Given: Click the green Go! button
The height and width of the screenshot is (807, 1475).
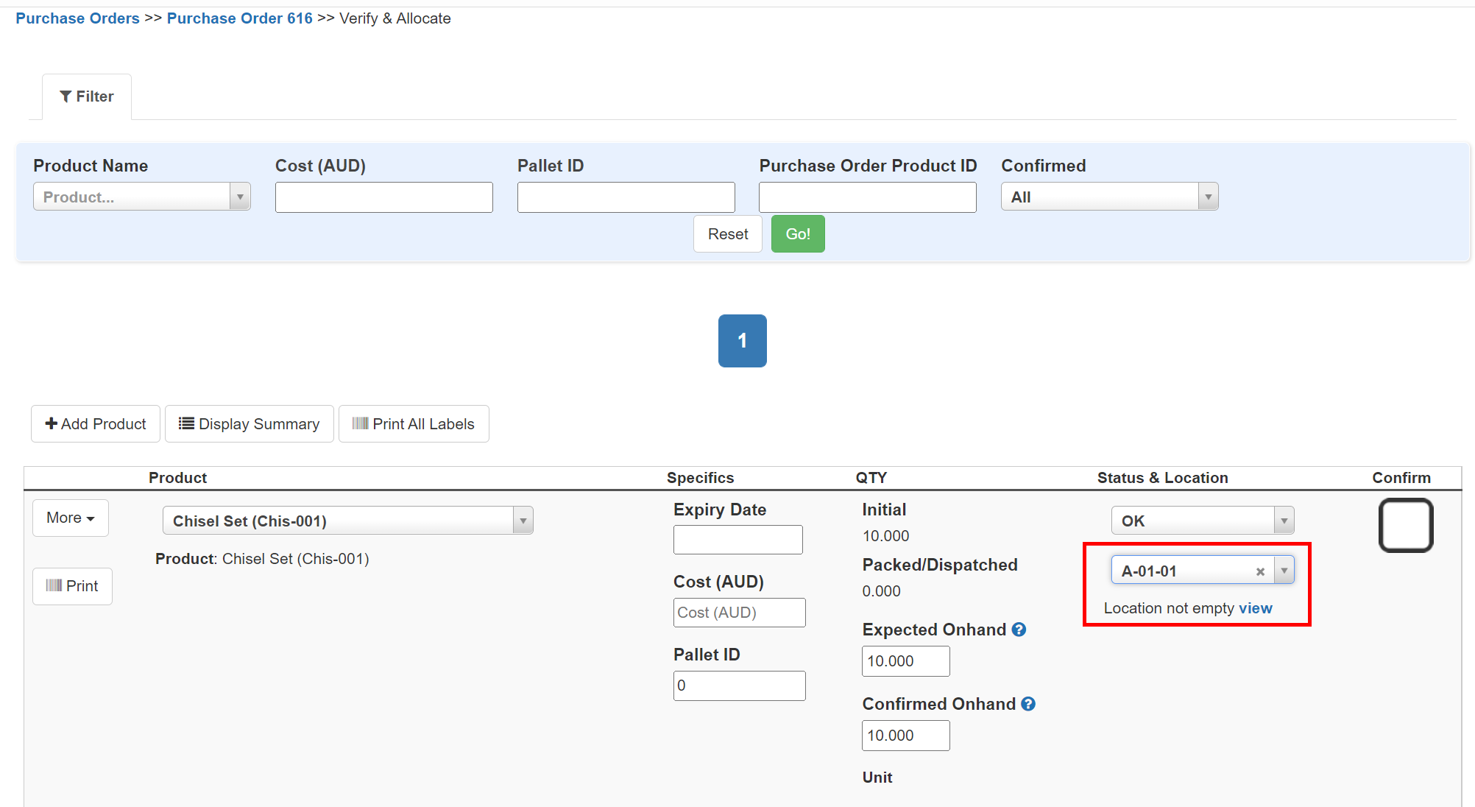Looking at the screenshot, I should click(798, 234).
